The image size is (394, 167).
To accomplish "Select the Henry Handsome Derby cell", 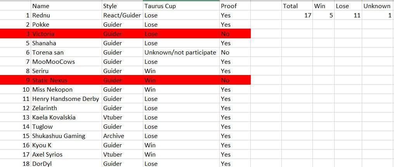I will point(67,99).
